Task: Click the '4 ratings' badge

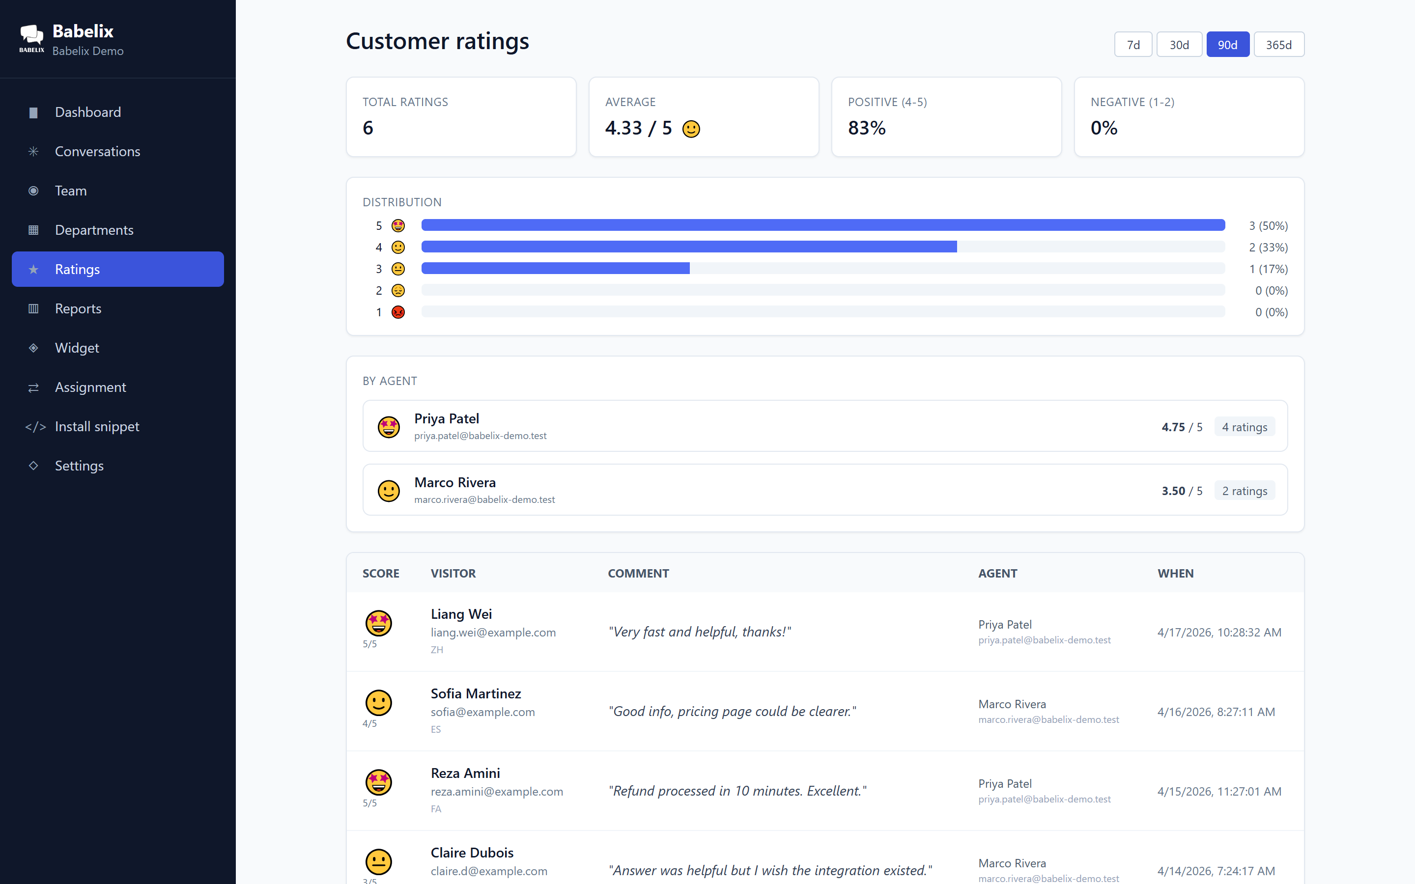Action: tap(1245, 427)
